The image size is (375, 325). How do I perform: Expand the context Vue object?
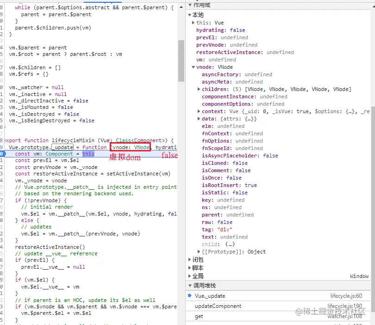pos(199,111)
